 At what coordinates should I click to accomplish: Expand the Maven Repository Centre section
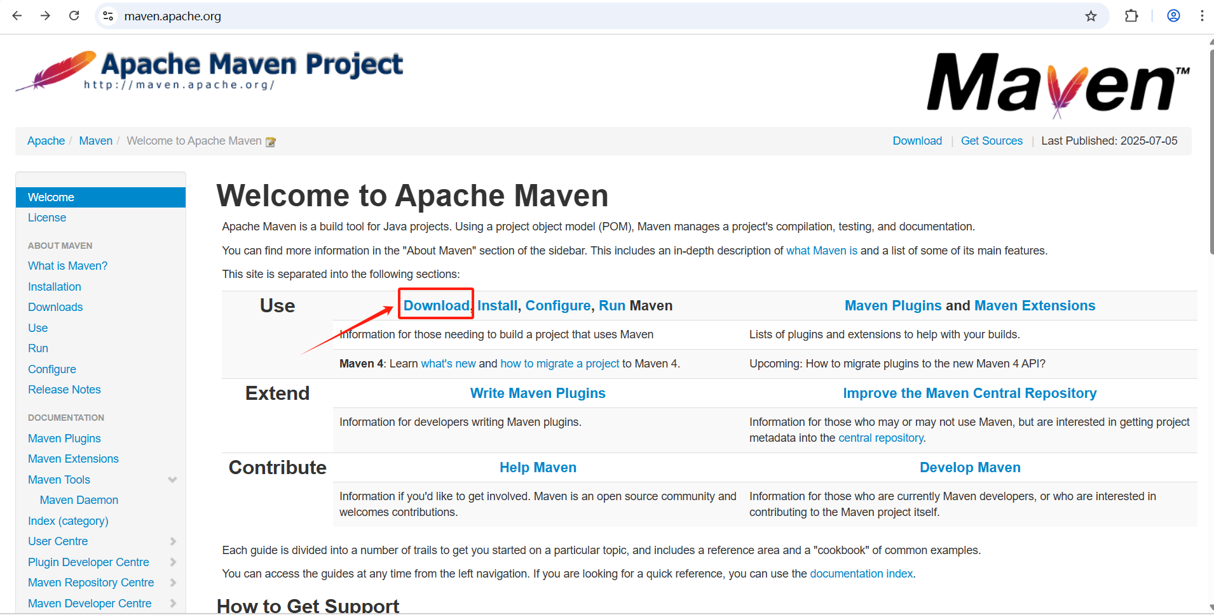172,583
